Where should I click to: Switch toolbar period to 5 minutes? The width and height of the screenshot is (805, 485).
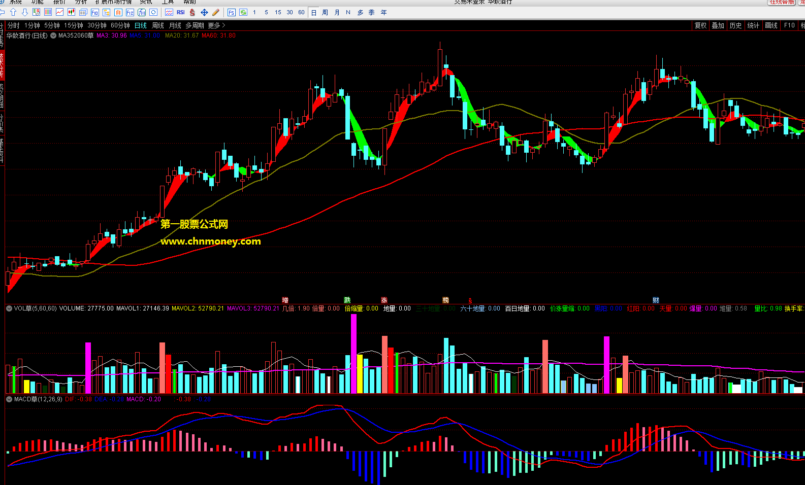coord(266,12)
